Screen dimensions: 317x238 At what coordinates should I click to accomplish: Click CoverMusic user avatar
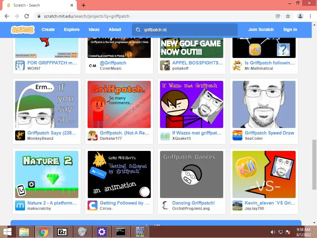pos(93,65)
